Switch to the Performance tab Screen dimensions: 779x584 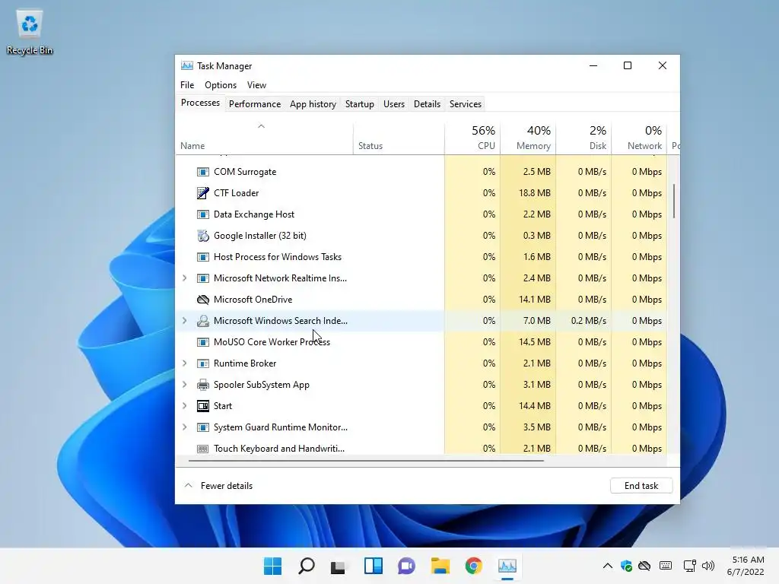[x=255, y=103]
